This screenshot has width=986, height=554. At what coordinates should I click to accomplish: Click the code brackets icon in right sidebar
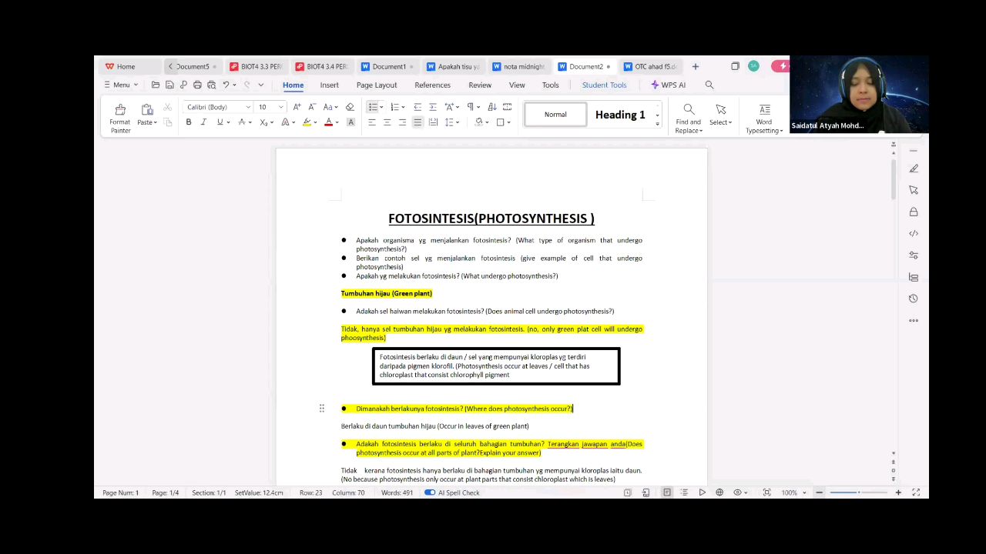point(914,233)
